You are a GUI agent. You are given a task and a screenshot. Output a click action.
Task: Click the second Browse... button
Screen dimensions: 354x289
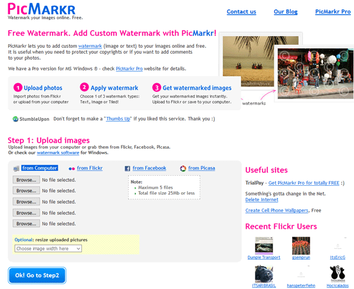tap(26, 191)
